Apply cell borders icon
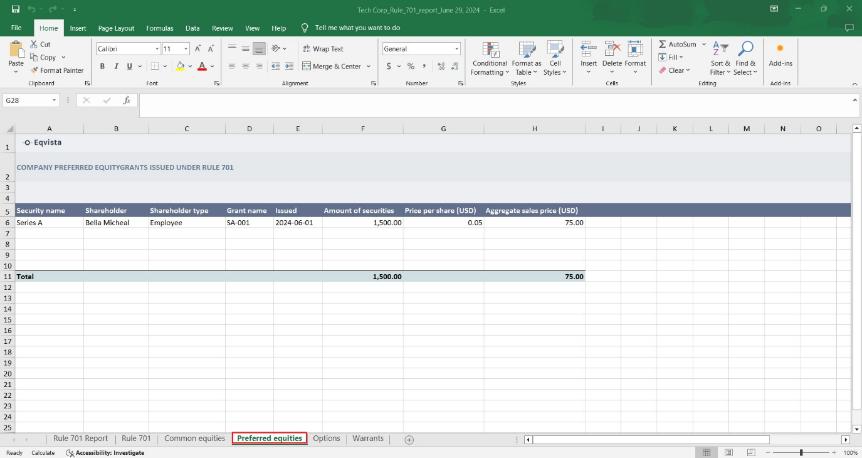 click(x=155, y=66)
